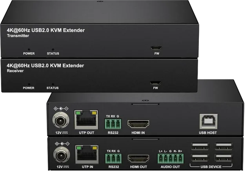Click the RS232 label next to HDMI OUT

114,167
